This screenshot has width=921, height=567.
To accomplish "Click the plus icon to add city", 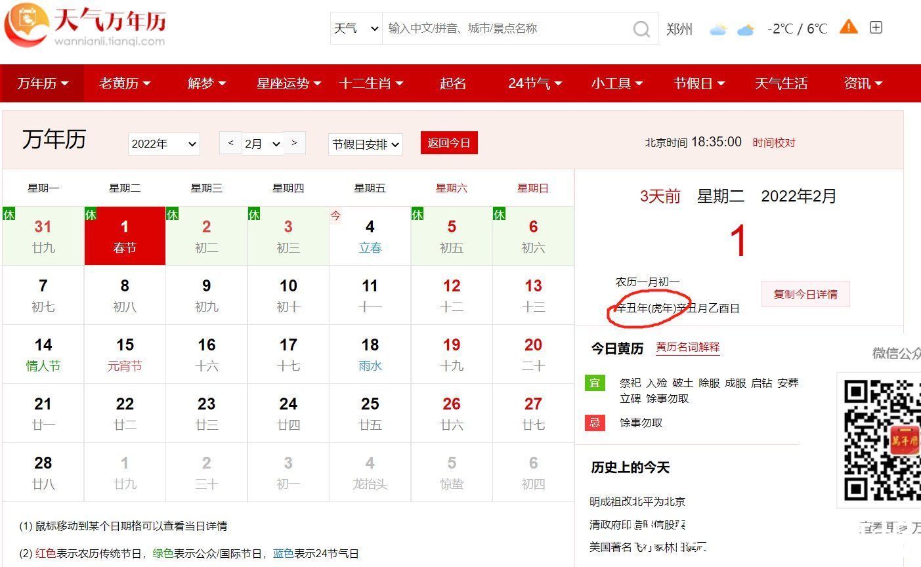I will 876,28.
